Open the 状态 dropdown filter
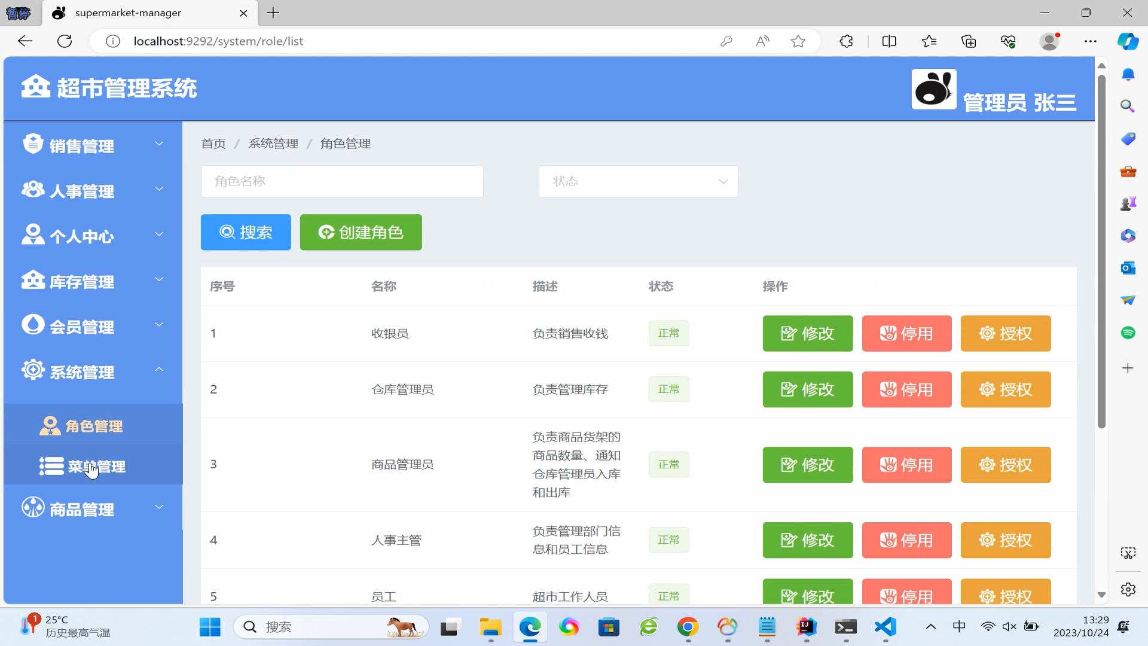This screenshot has height=646, width=1148. click(638, 181)
